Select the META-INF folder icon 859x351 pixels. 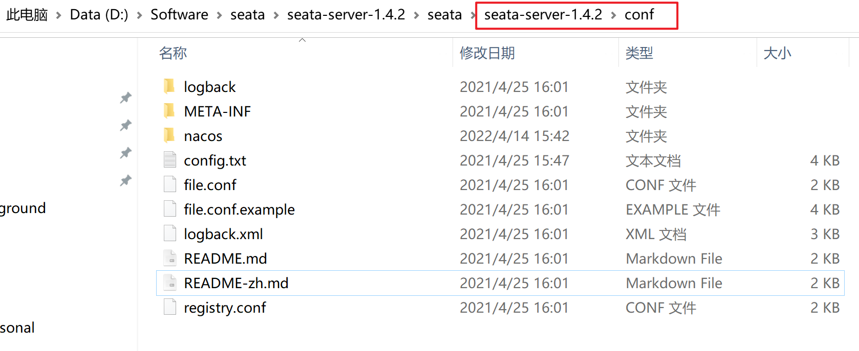[169, 111]
